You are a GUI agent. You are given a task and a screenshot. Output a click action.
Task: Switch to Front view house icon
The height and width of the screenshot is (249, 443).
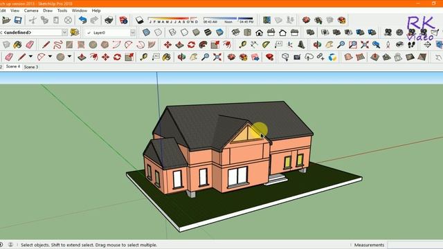(259, 33)
